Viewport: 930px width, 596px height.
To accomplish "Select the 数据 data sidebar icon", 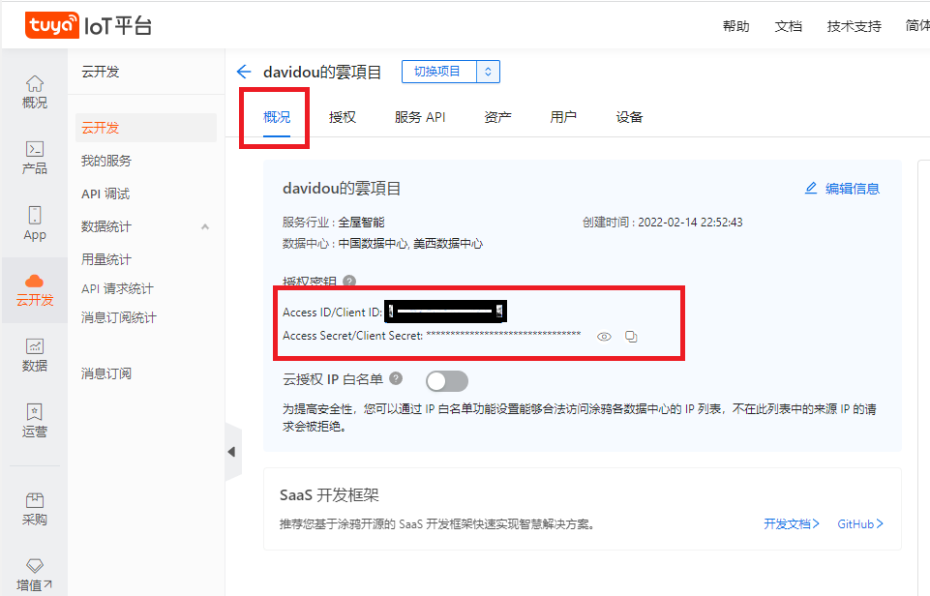I will (x=34, y=355).
